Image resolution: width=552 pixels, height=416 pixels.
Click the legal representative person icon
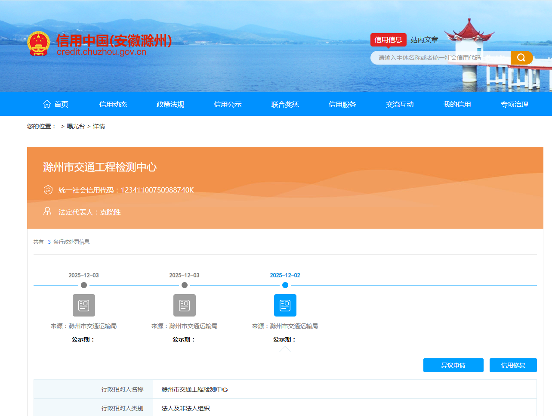[47, 211]
